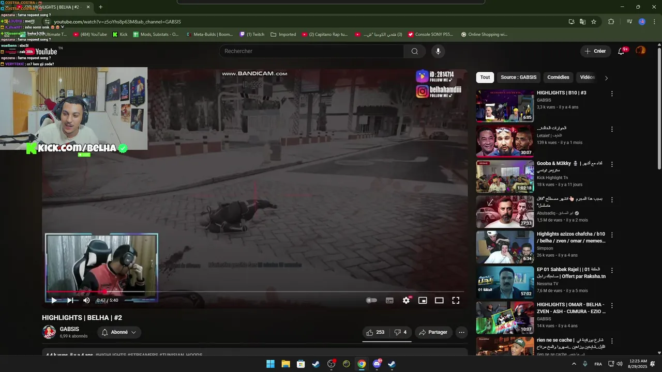Image resolution: width=662 pixels, height=372 pixels.
Task: Mute the video with the speaker icon
Action: [86, 300]
